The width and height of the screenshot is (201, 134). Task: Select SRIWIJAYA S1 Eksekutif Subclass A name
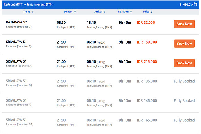point(16,61)
